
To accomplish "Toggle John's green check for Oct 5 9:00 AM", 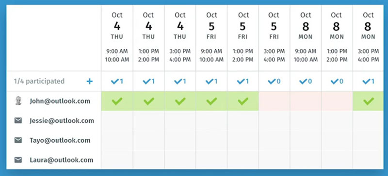I will point(211,101).
